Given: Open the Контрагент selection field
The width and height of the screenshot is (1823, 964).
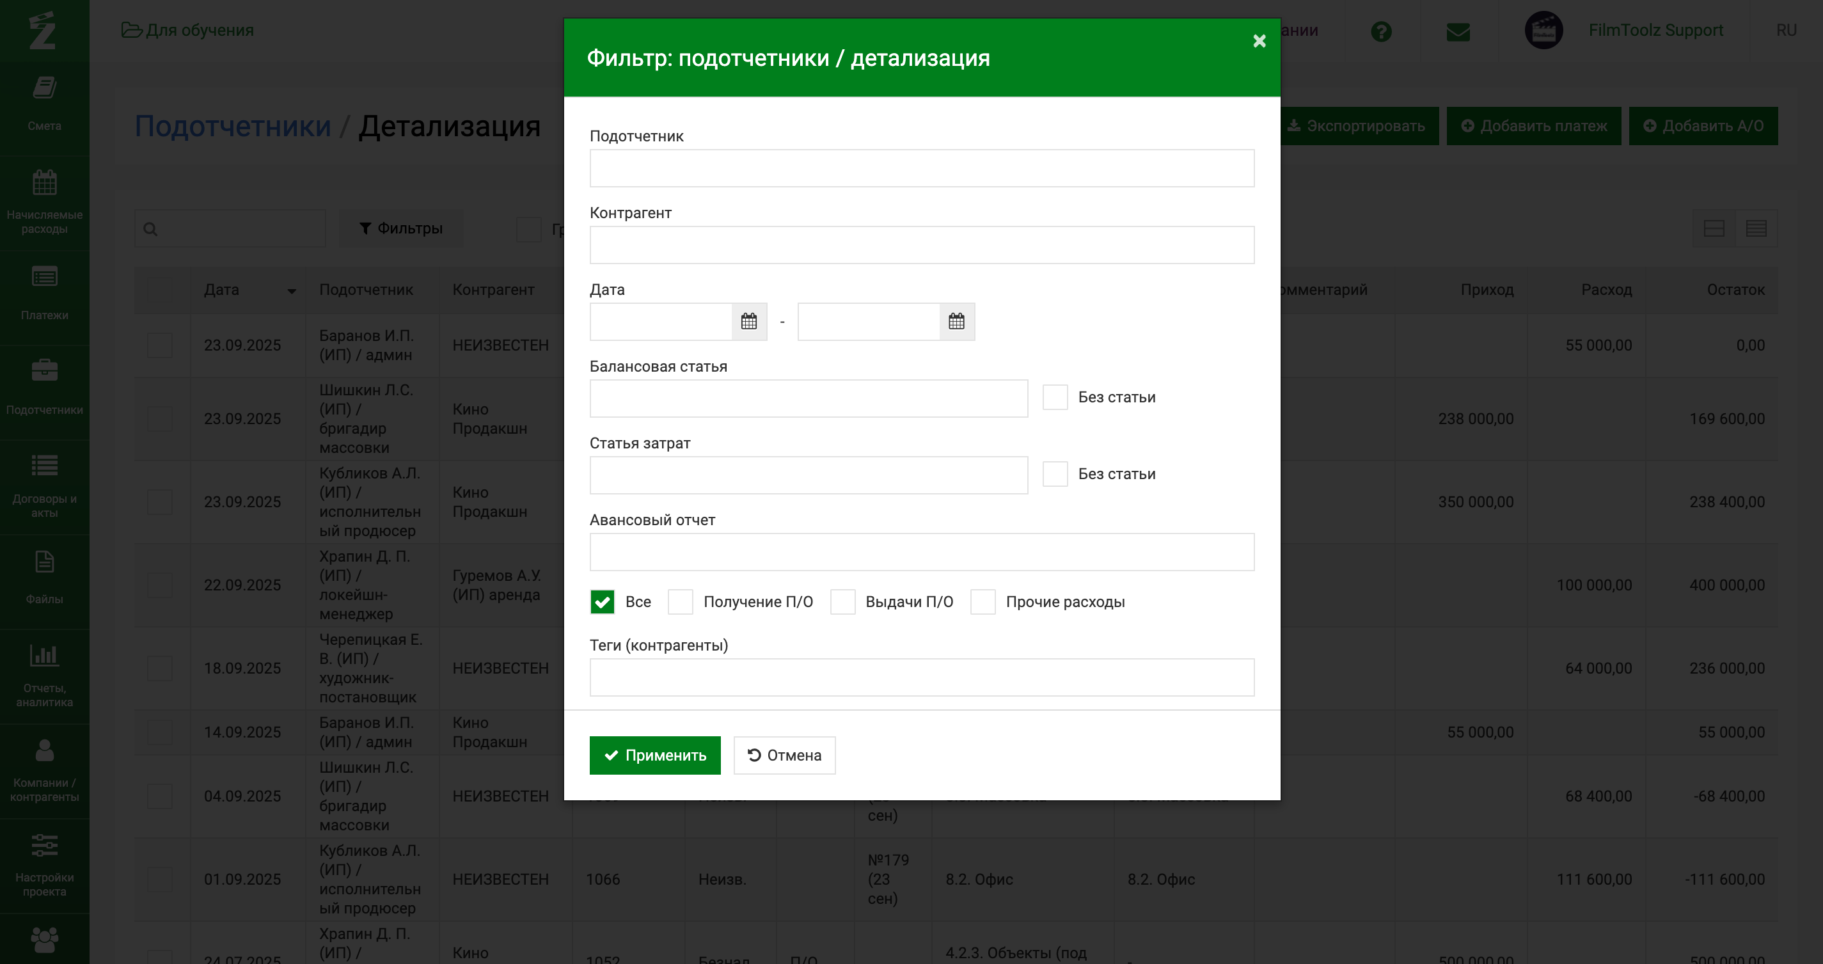Looking at the screenshot, I should (921, 245).
